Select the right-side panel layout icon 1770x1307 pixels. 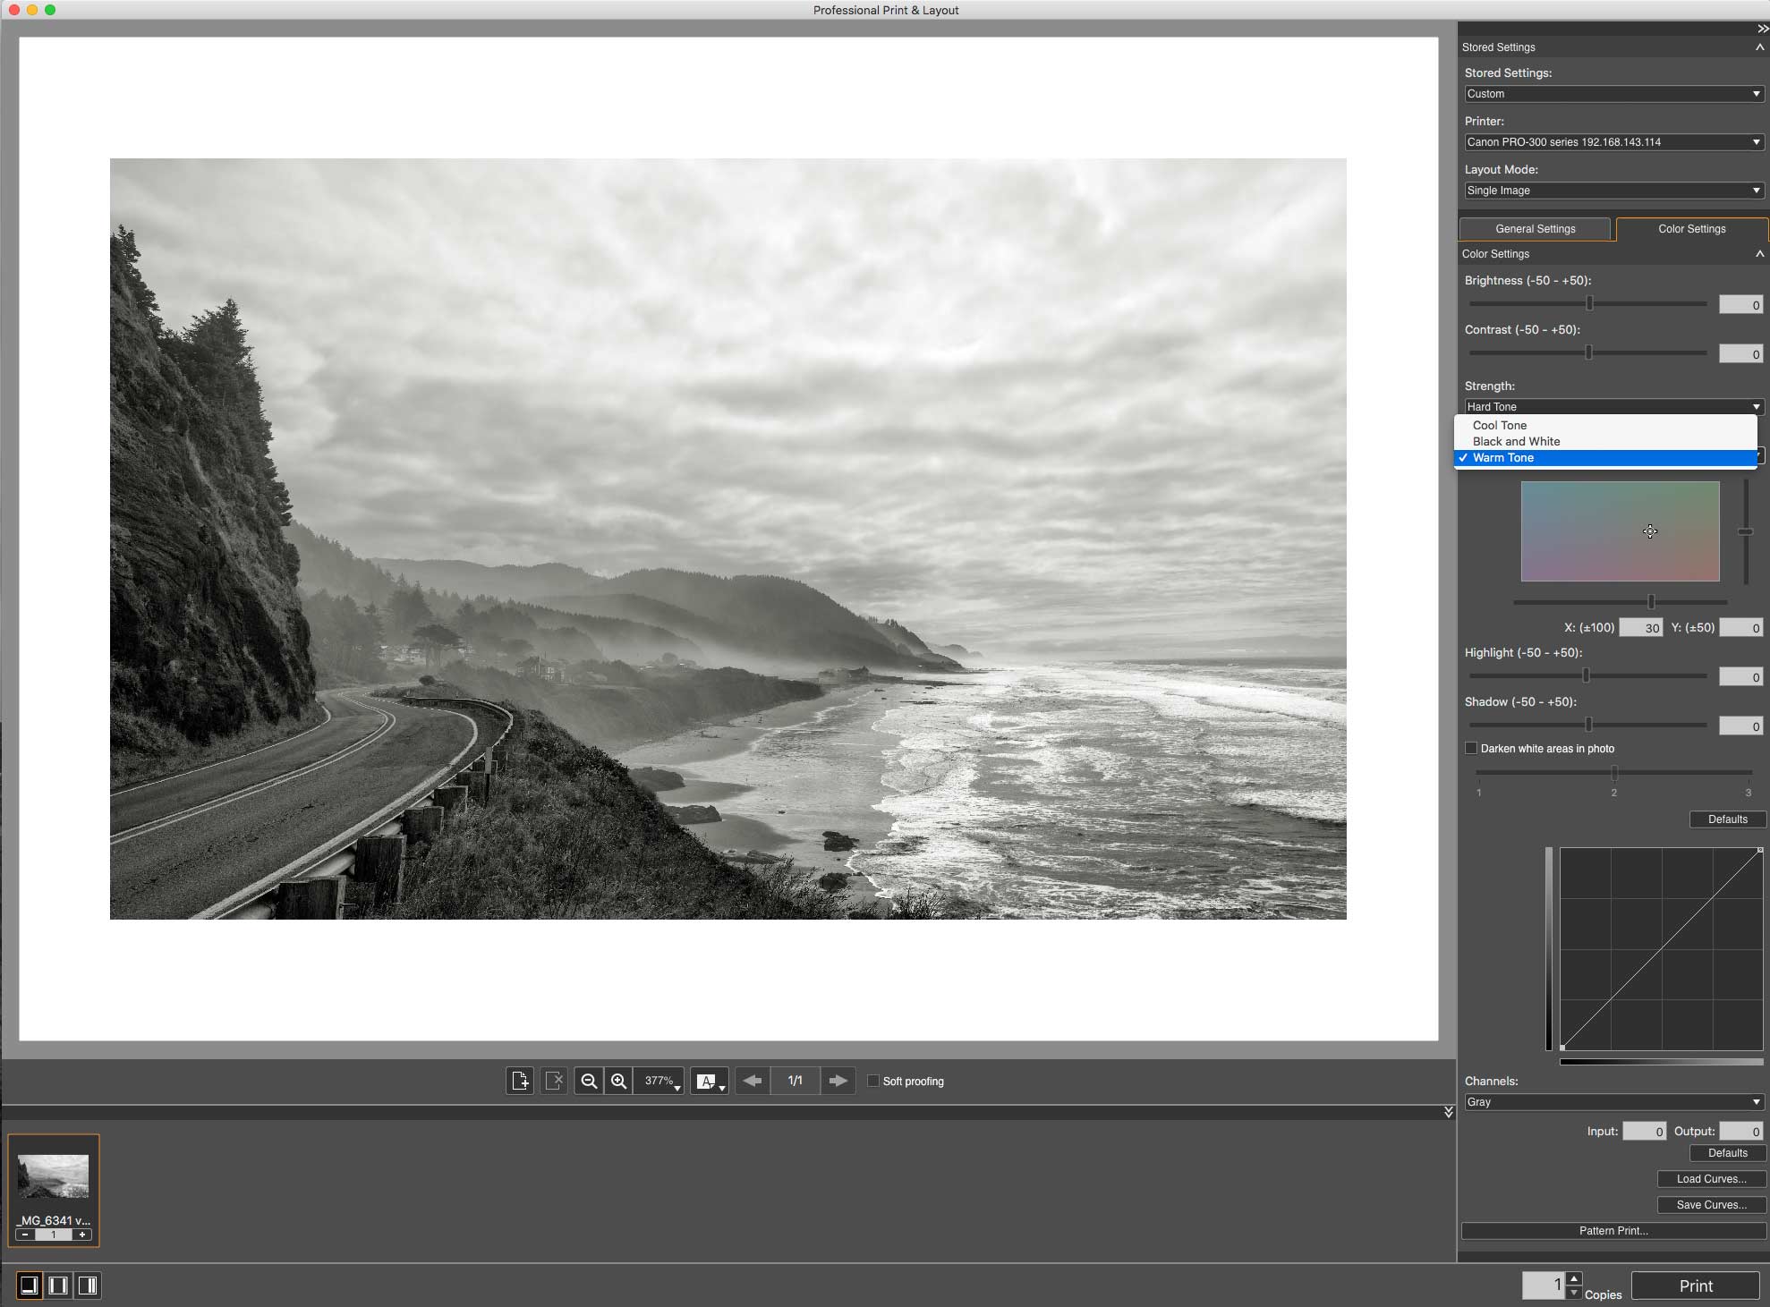[88, 1286]
